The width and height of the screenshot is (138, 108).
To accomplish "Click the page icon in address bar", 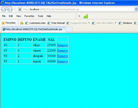I will 20,9.
